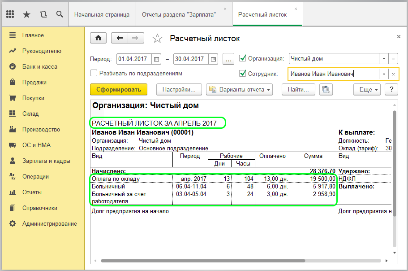408x271 pixels.
Task: Uncheck the Сотрудник checkbox
Action: coord(243,74)
